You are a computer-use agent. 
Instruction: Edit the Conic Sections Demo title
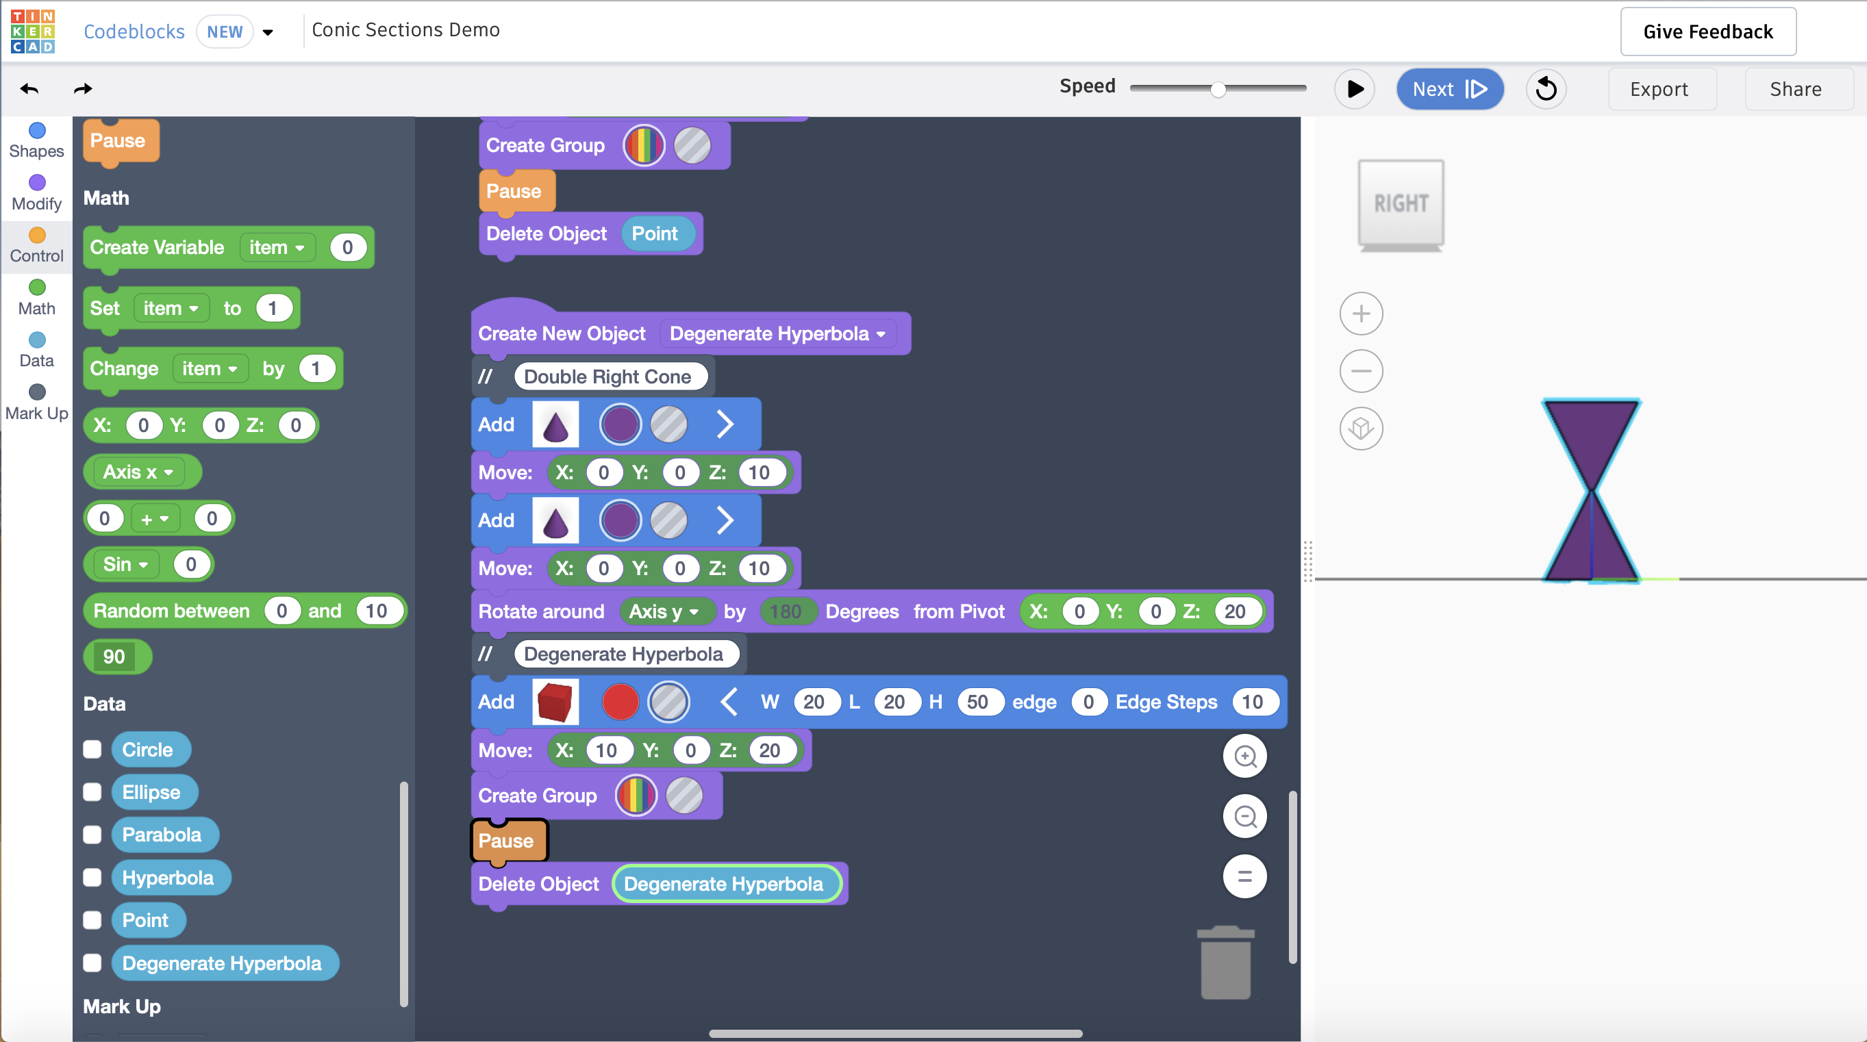[406, 29]
